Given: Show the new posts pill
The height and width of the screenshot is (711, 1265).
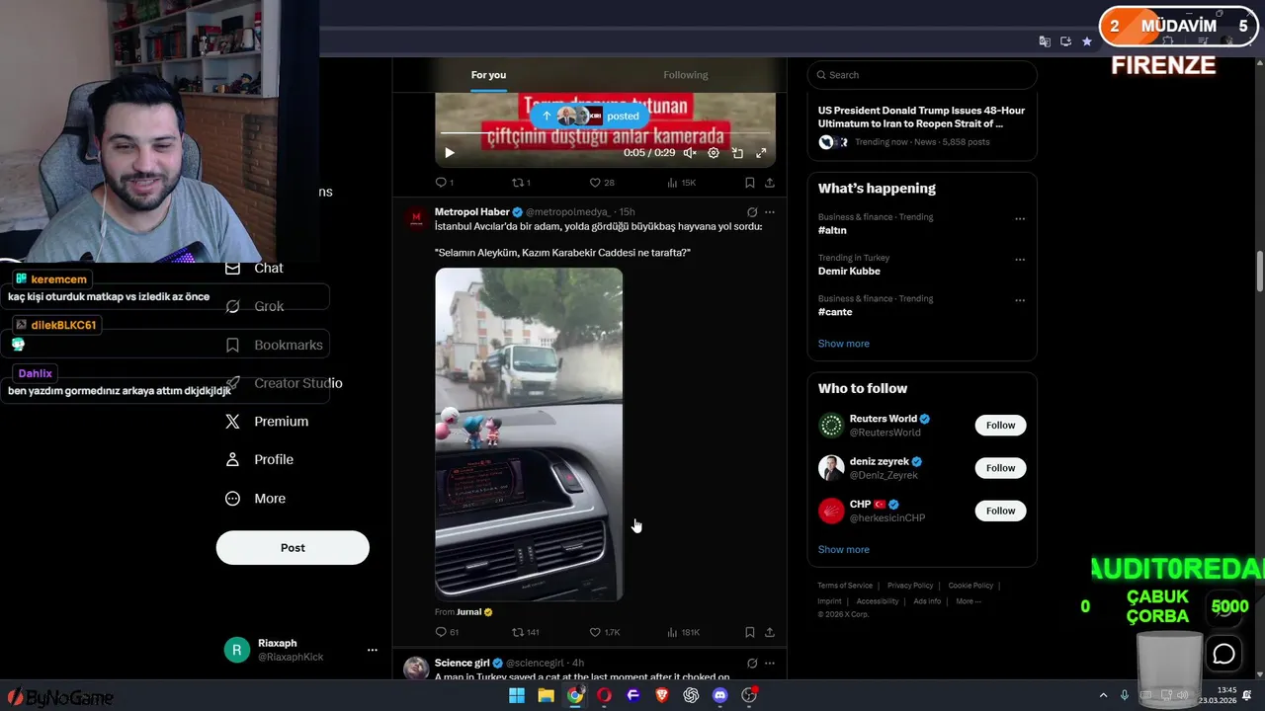Looking at the screenshot, I should [x=590, y=116].
